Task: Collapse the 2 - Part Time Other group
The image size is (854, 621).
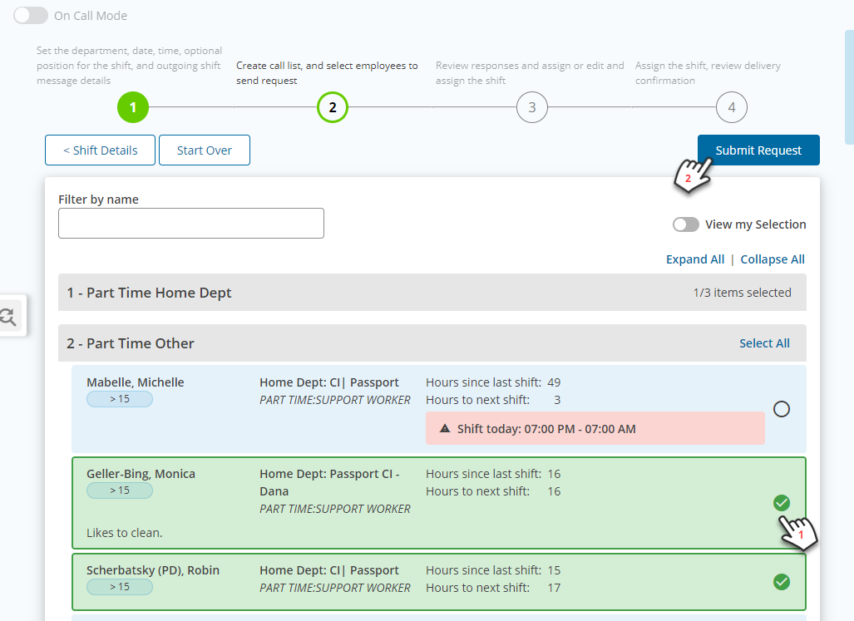Action: 432,343
